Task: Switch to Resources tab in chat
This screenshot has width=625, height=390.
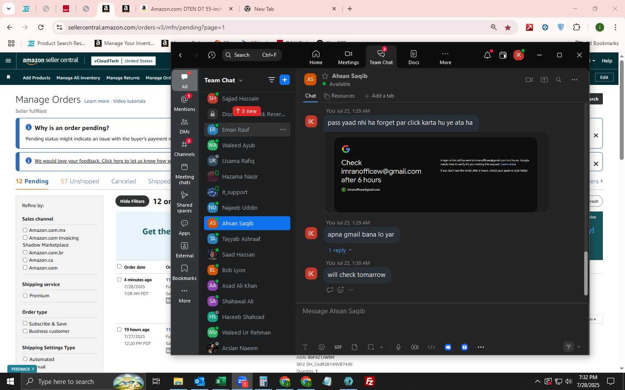Action: point(339,96)
